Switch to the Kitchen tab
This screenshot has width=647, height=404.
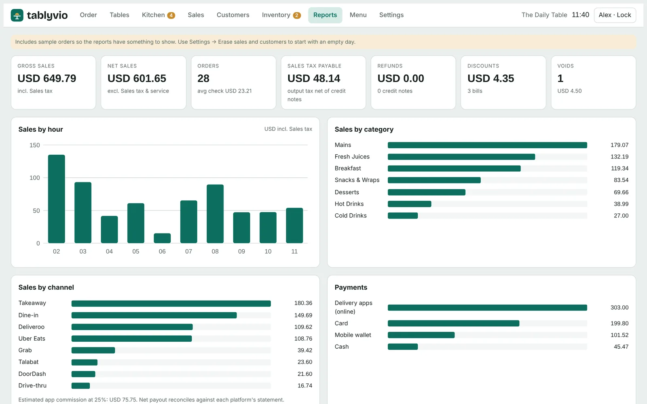pyautogui.click(x=158, y=15)
